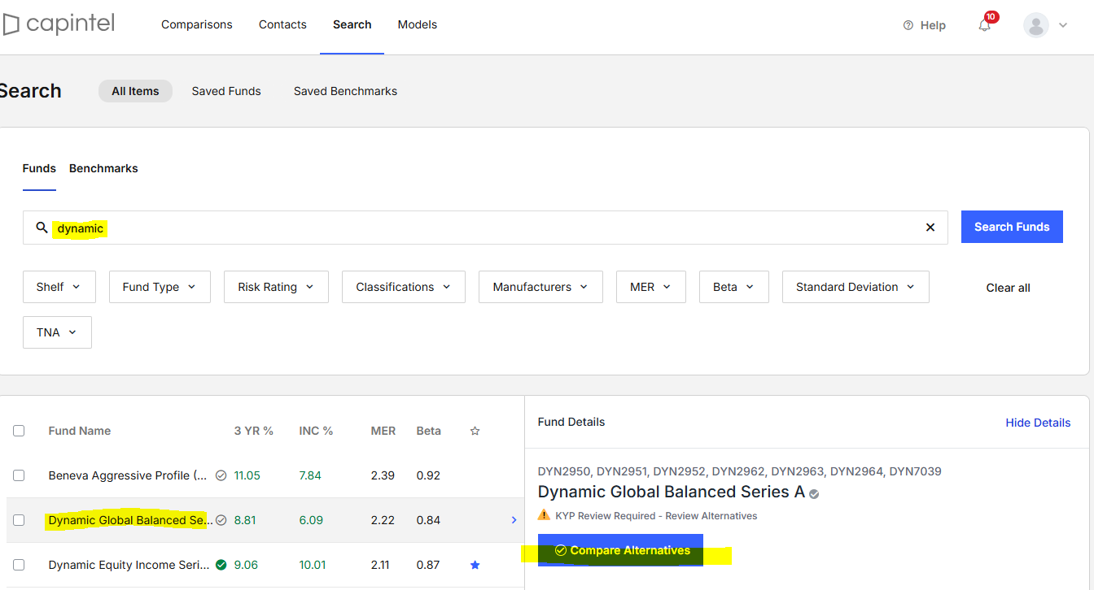Click the magnifier icon in search box
This screenshot has width=1094, height=590.
pyautogui.click(x=42, y=228)
